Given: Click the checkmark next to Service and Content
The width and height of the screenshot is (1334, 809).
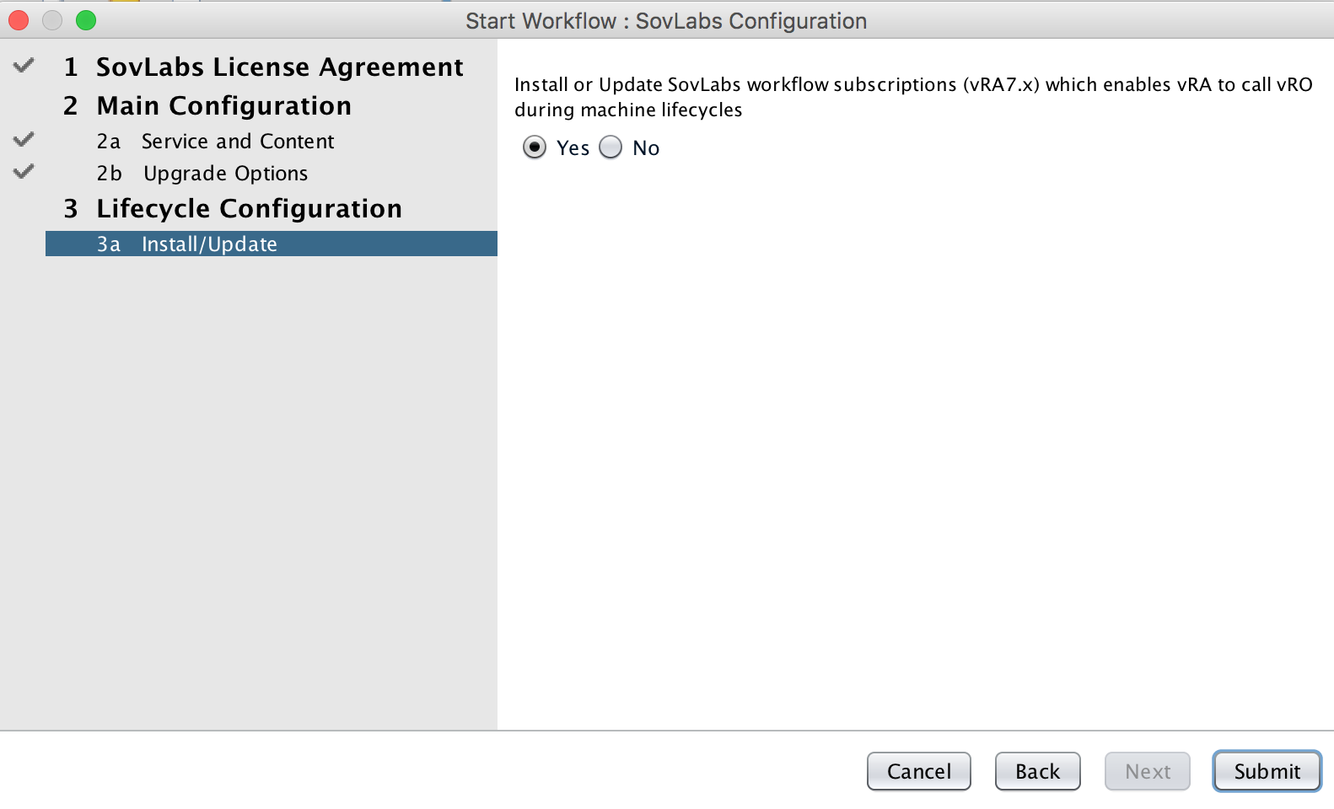Looking at the screenshot, I should [24, 139].
